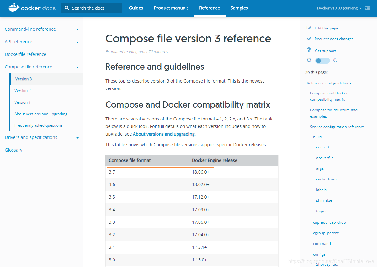Toggle the day/night theme switch
This screenshot has width=377, height=267.
[322, 61]
